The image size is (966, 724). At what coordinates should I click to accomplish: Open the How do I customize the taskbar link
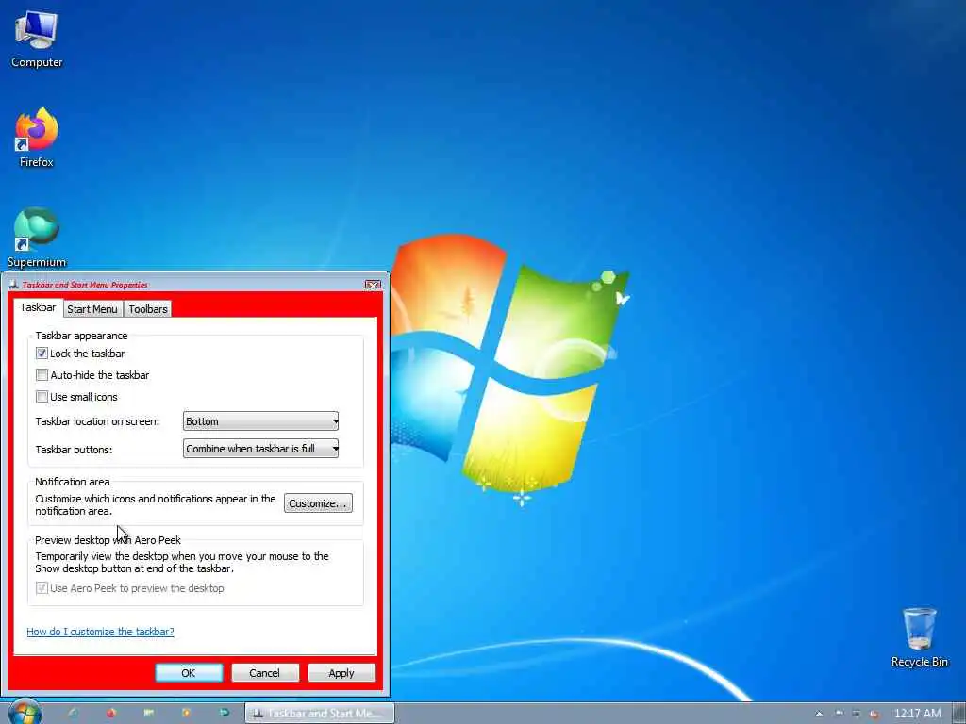pos(100,632)
